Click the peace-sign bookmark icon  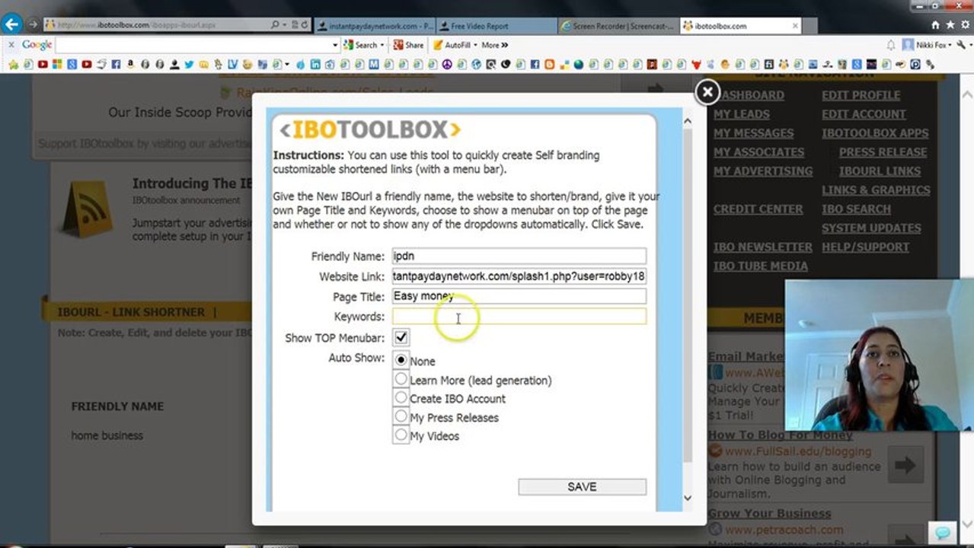(446, 65)
